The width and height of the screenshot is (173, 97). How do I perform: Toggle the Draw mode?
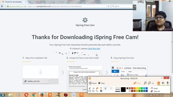coord(137,83)
